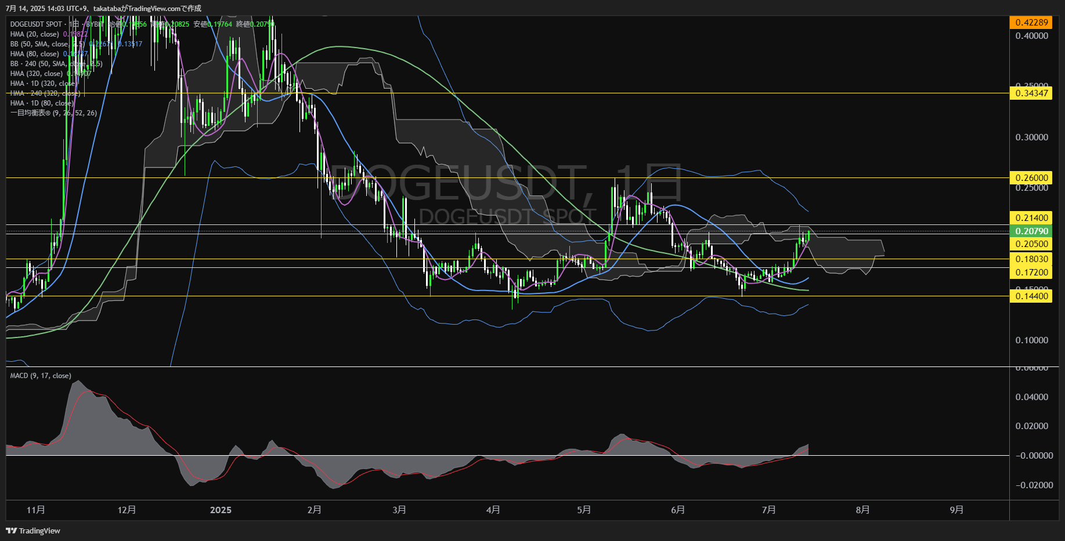1065x541 pixels.
Task: Click the TradingView logo at bottom left
Action: [33, 531]
